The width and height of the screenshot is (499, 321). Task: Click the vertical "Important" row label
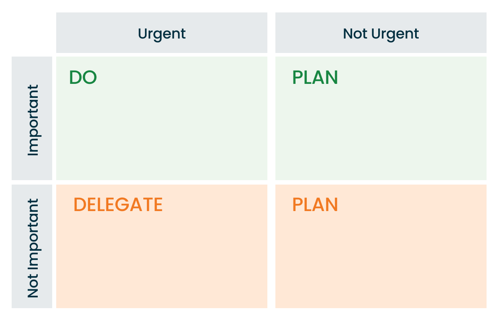(33, 120)
